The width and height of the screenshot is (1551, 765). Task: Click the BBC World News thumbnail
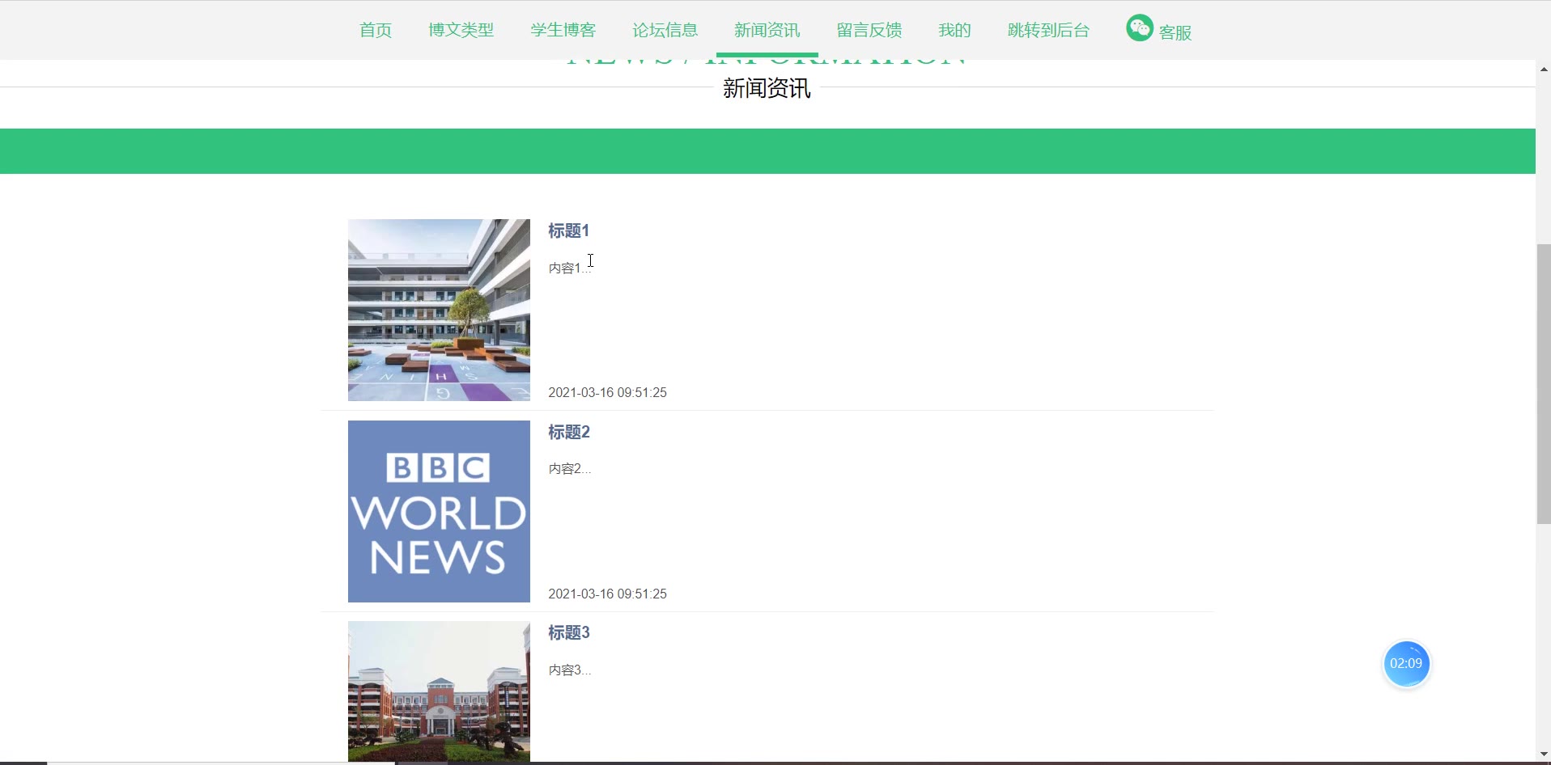pos(439,511)
